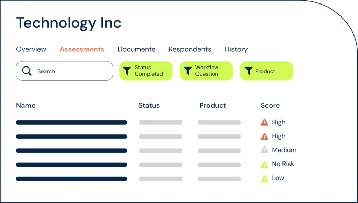Select the Assessments tab
Viewport: 358px width, 203px height.
coord(82,49)
